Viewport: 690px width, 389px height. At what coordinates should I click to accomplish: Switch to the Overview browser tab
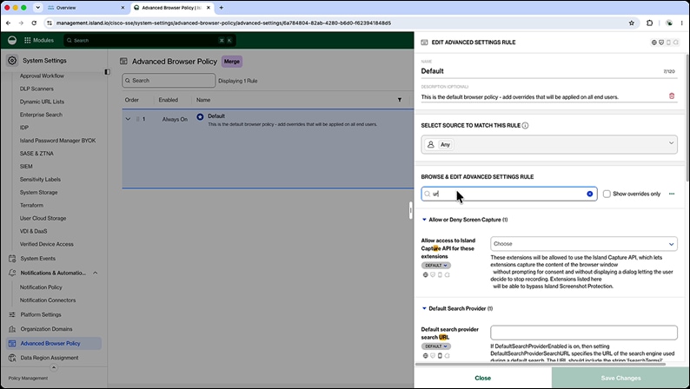pos(86,8)
